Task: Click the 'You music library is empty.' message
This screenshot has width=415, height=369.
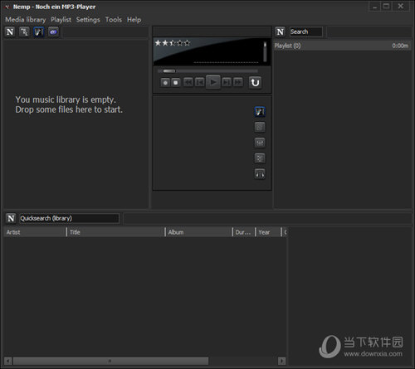Action: click(66, 100)
